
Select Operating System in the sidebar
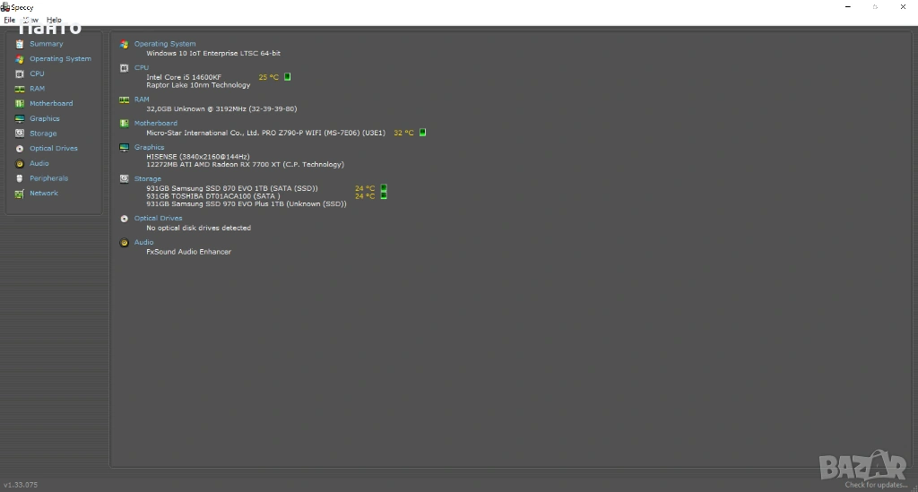(60, 58)
